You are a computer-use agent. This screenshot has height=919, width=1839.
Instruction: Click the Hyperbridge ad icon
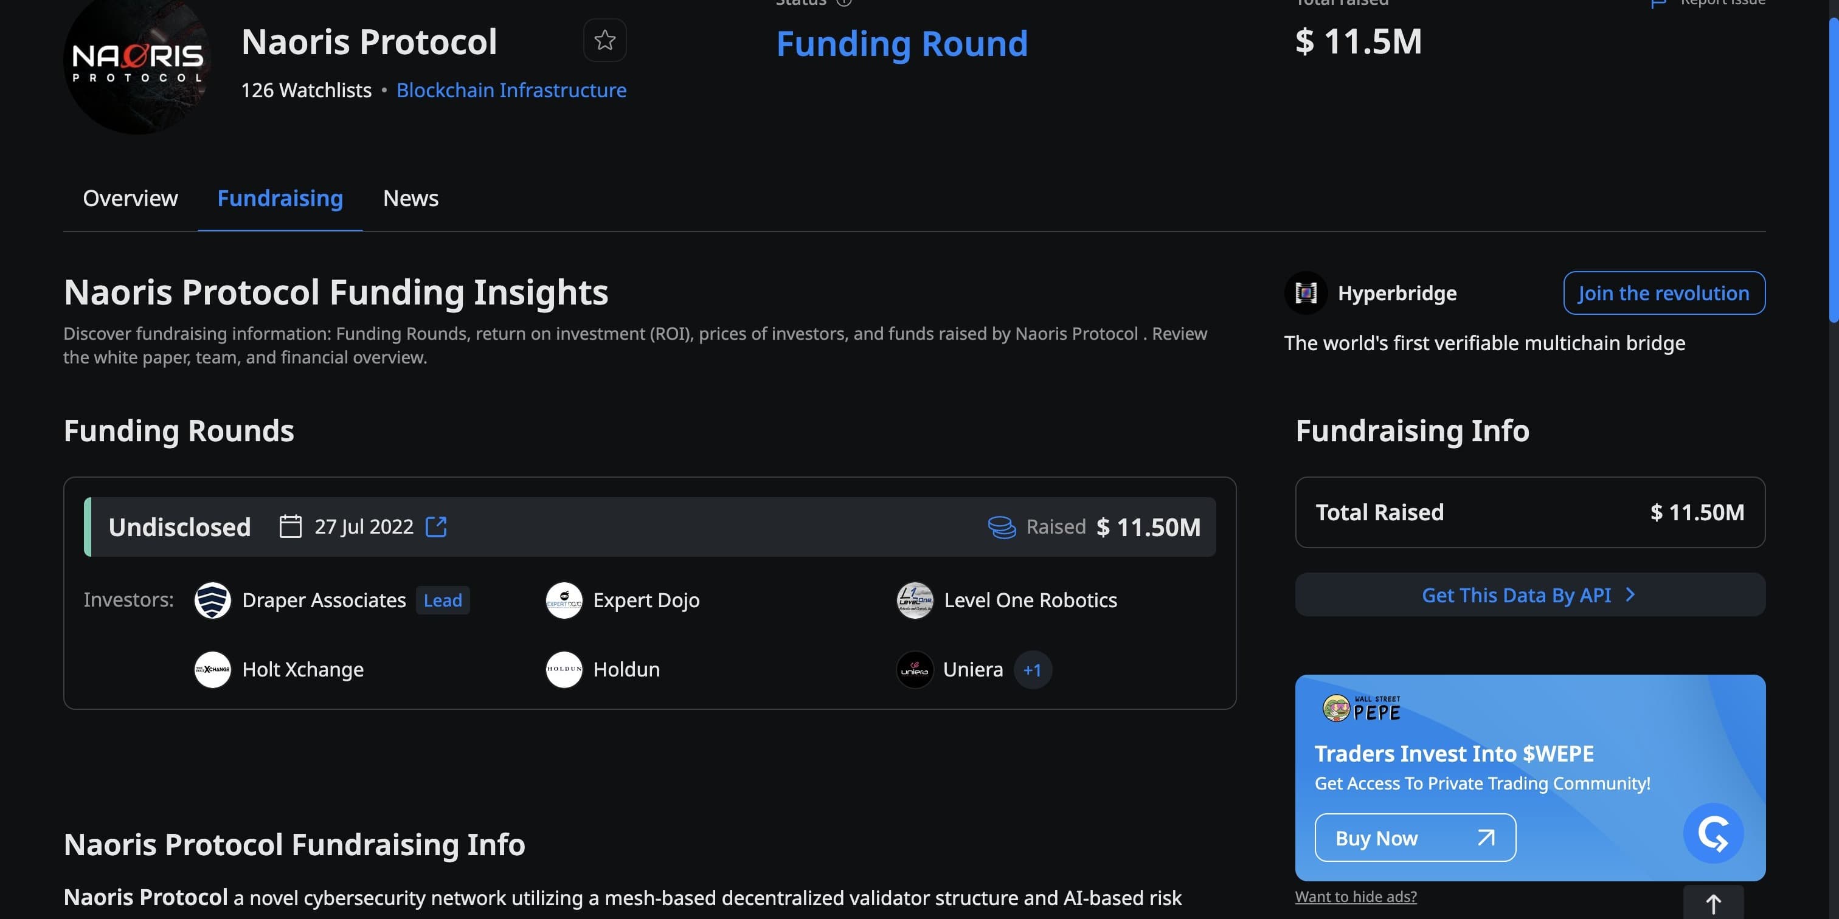[x=1306, y=292]
